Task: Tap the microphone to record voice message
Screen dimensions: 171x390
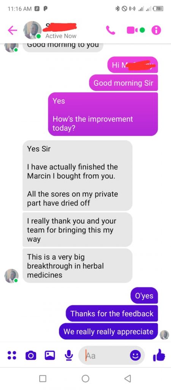Action: click(68, 355)
